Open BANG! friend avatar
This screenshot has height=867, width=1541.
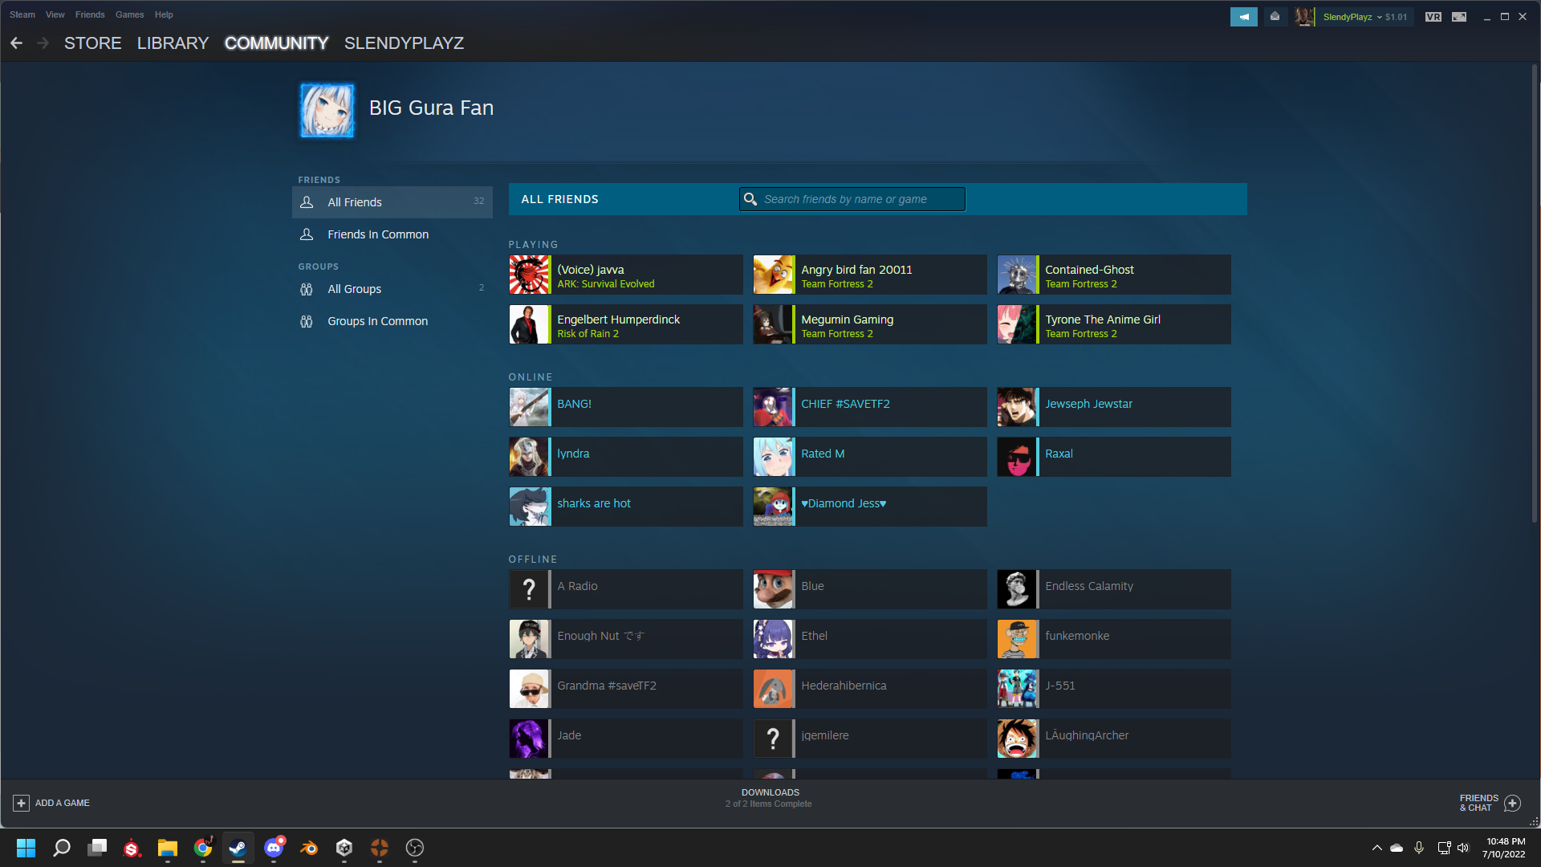(x=530, y=407)
